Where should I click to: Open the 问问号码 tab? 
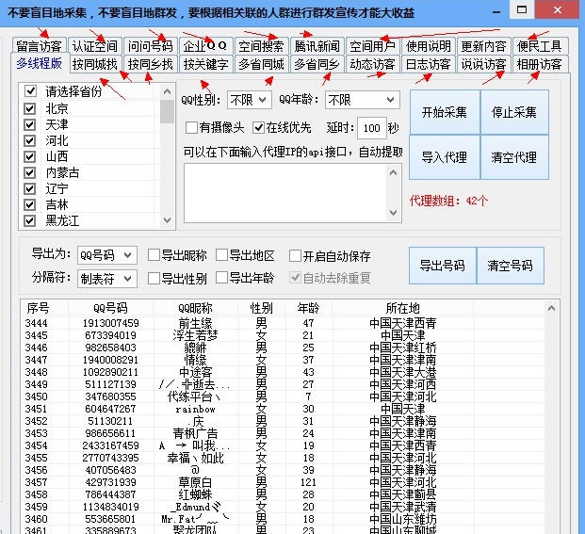(x=150, y=46)
